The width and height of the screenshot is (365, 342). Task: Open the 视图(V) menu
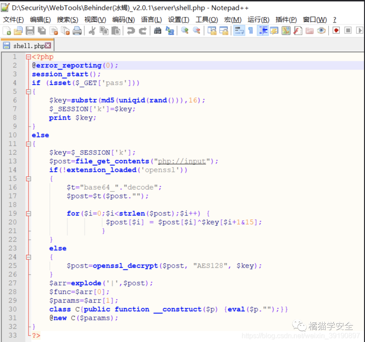click(x=95, y=20)
